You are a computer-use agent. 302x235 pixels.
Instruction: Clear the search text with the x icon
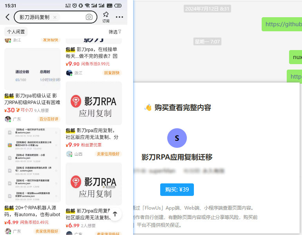pyautogui.click(x=55, y=17)
